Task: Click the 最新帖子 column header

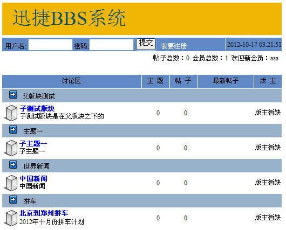Action: coord(226,81)
